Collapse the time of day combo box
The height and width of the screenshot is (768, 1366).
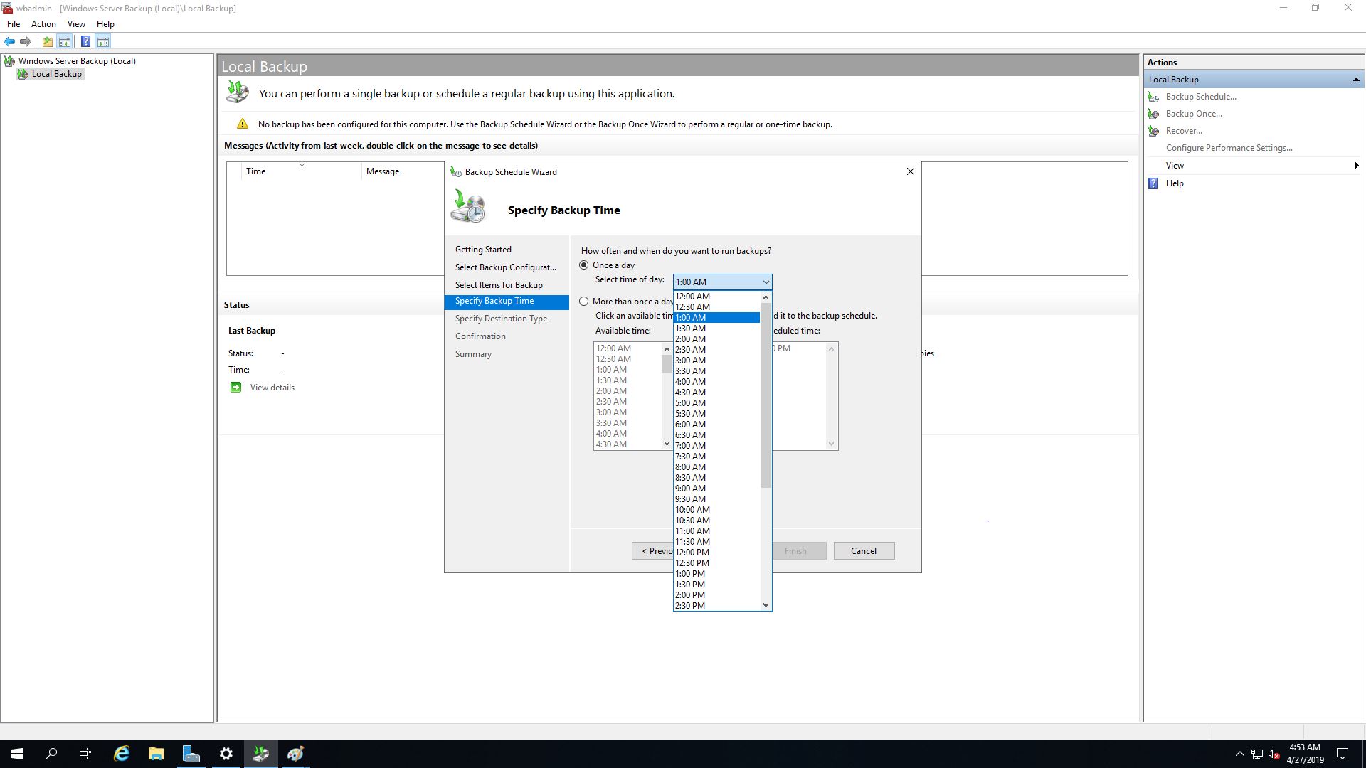[x=766, y=282]
